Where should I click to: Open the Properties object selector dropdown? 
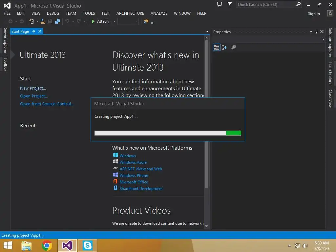pyautogui.click(x=323, y=39)
